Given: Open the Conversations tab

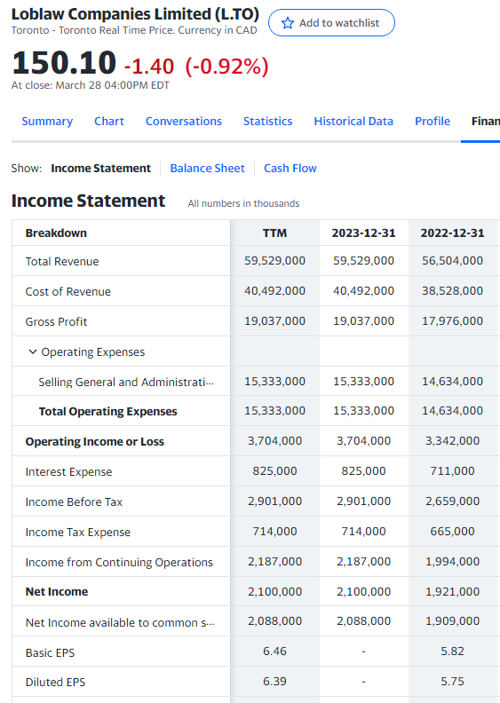Looking at the screenshot, I should [184, 121].
